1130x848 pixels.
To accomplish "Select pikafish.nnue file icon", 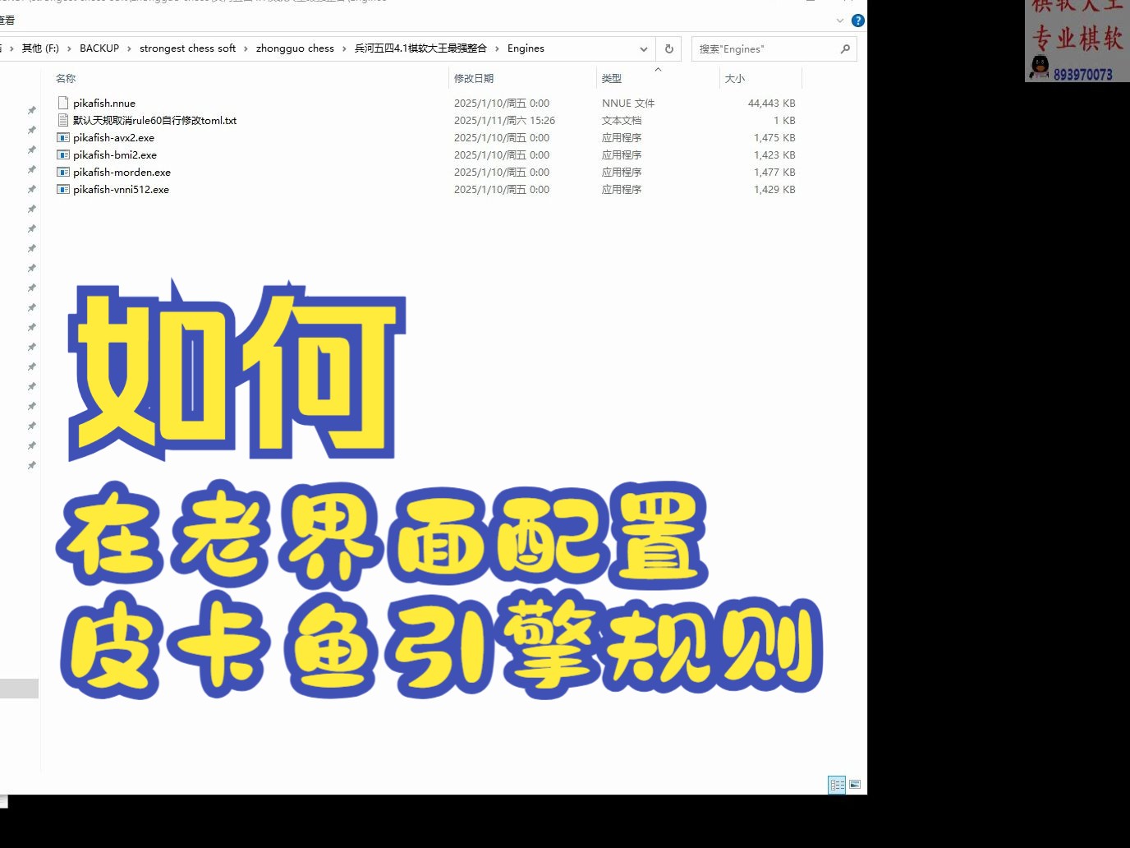I will coord(63,104).
